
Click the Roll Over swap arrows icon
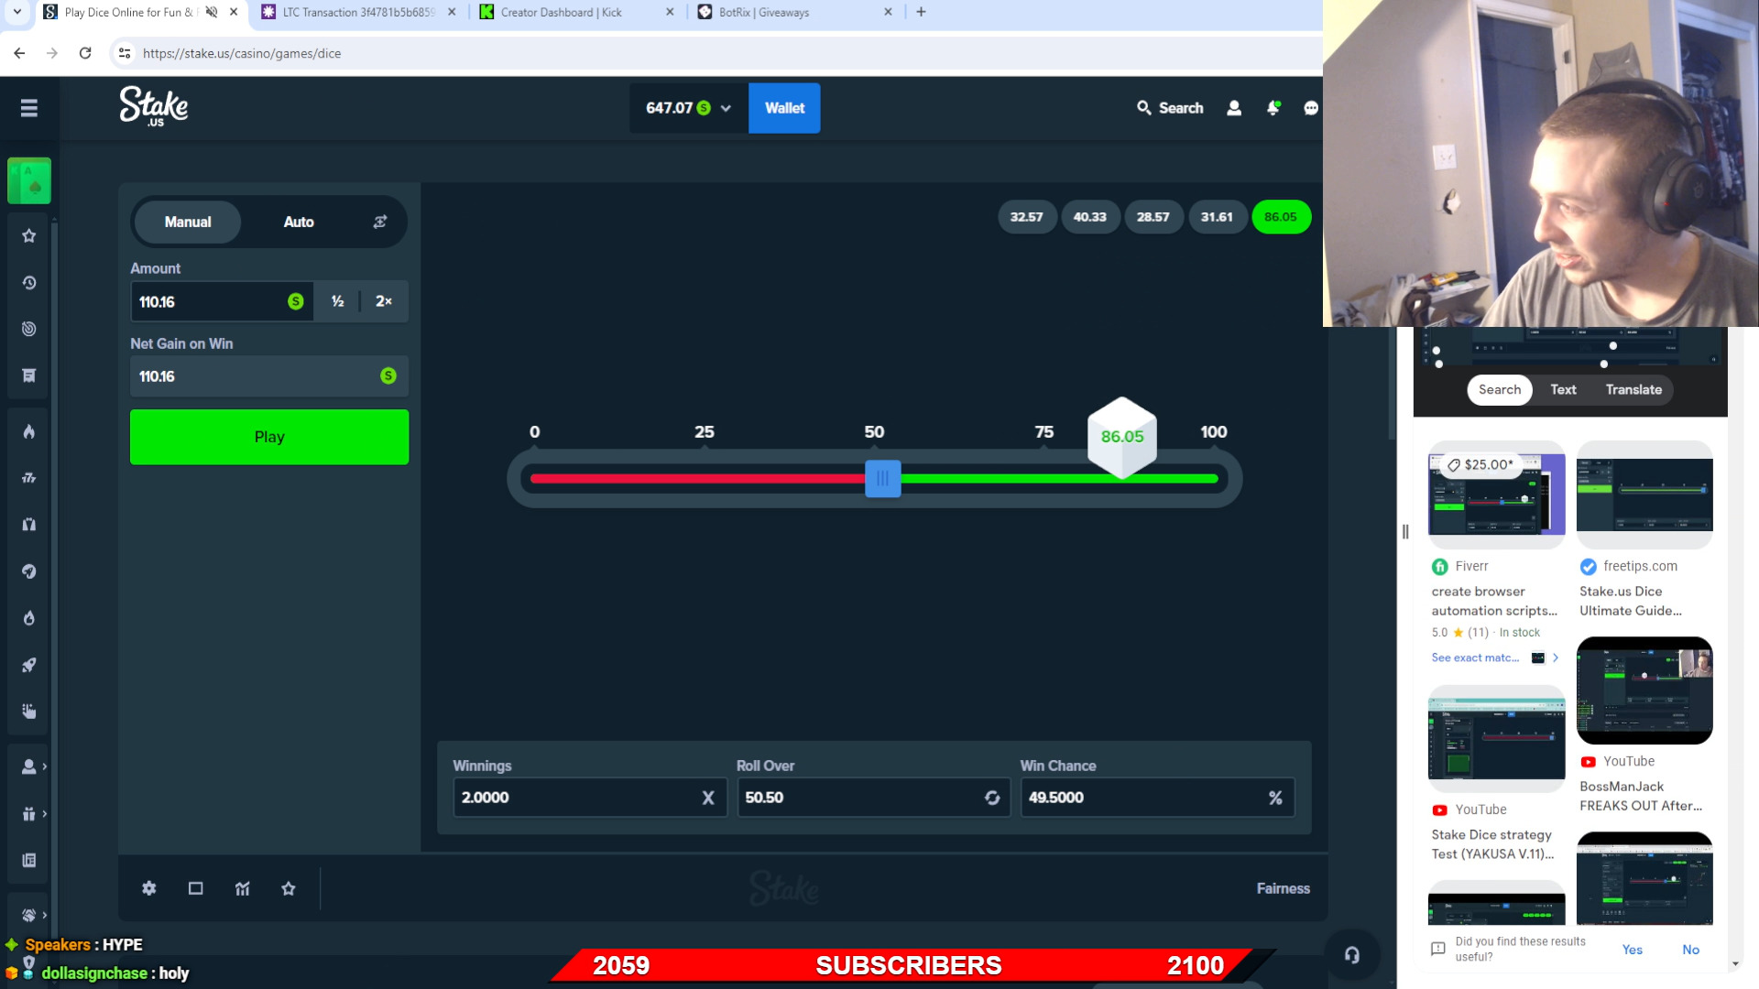(992, 798)
